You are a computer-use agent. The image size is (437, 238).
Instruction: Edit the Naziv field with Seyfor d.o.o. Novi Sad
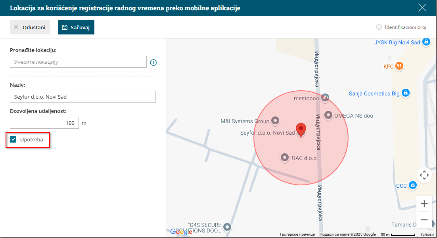click(x=83, y=97)
